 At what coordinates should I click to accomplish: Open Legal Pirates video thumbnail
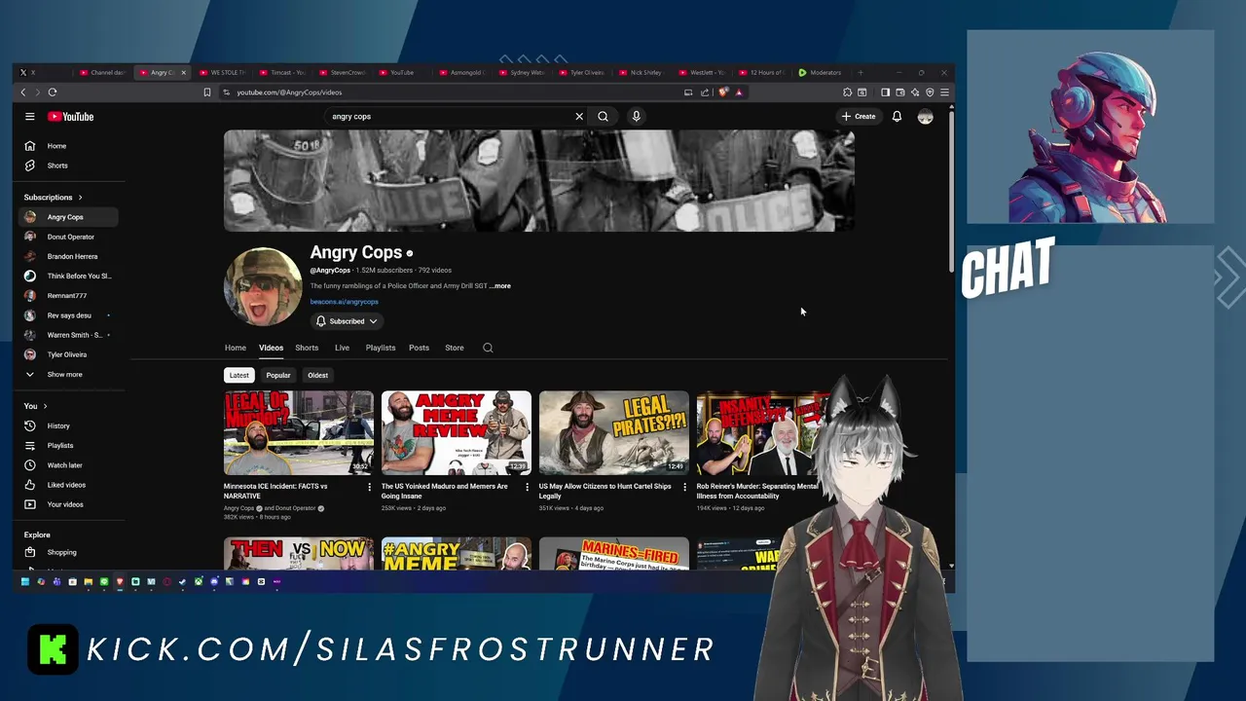tap(614, 433)
